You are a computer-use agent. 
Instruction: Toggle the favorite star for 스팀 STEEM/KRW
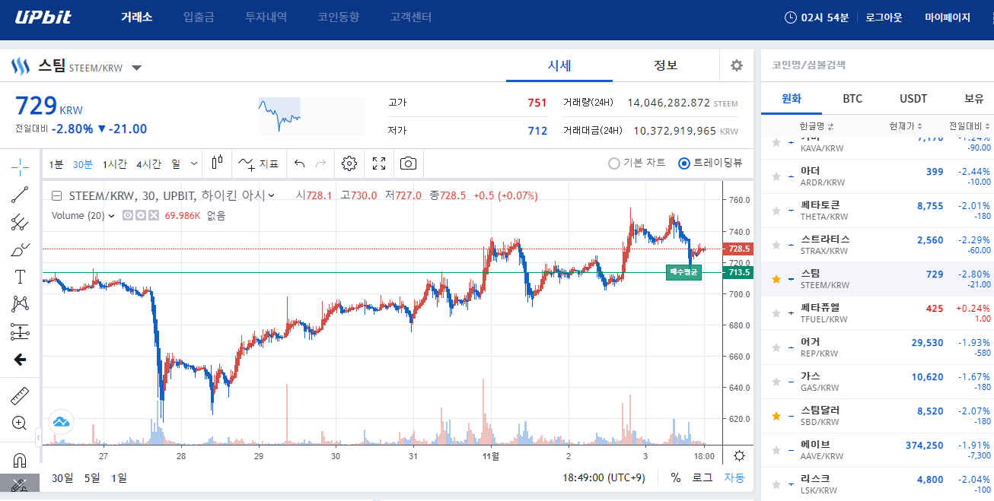(x=776, y=279)
